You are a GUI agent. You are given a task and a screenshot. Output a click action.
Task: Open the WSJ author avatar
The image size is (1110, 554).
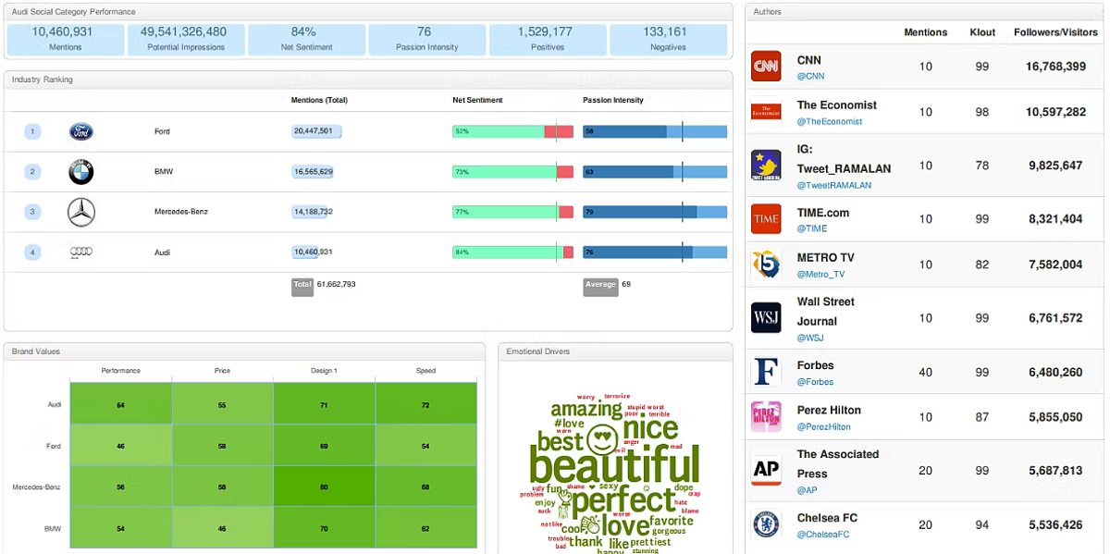click(766, 317)
